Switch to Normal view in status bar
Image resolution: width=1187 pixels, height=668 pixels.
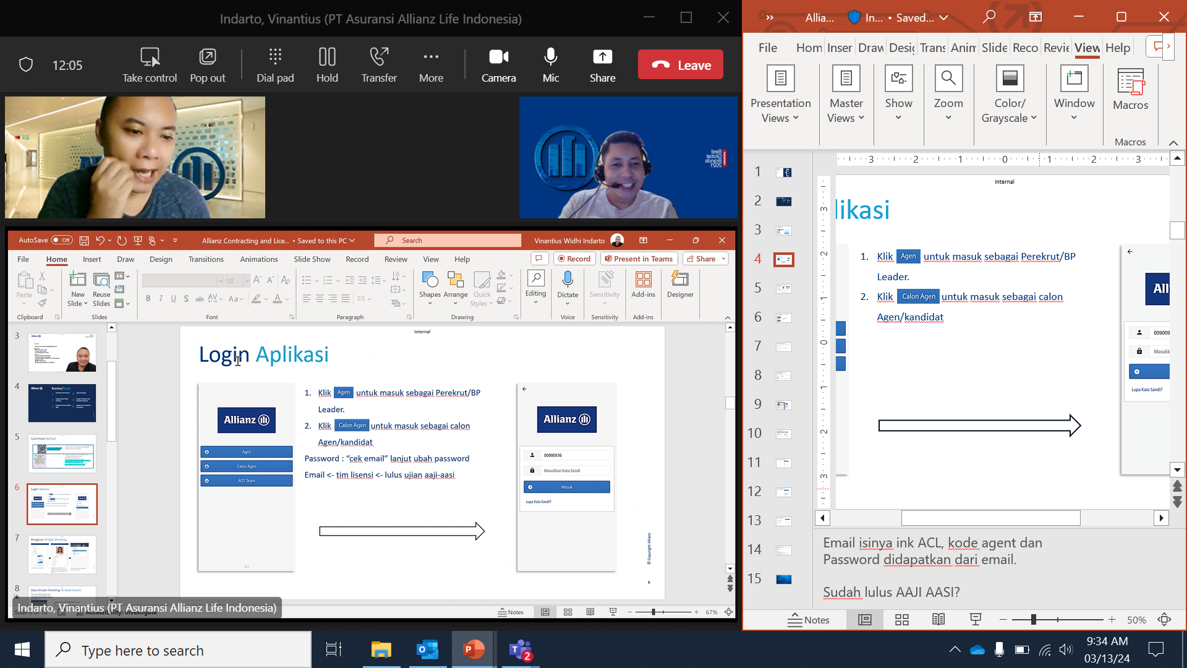(865, 619)
